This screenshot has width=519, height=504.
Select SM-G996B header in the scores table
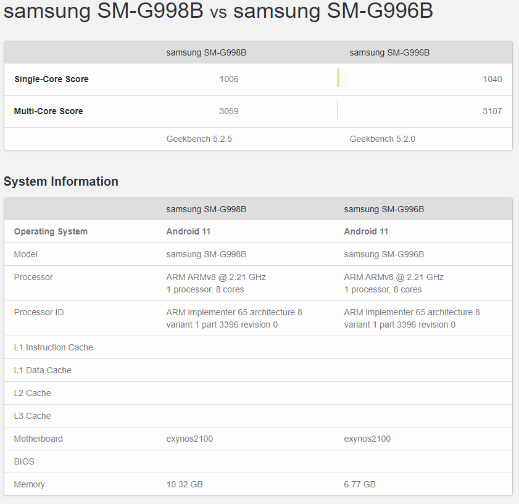point(389,52)
